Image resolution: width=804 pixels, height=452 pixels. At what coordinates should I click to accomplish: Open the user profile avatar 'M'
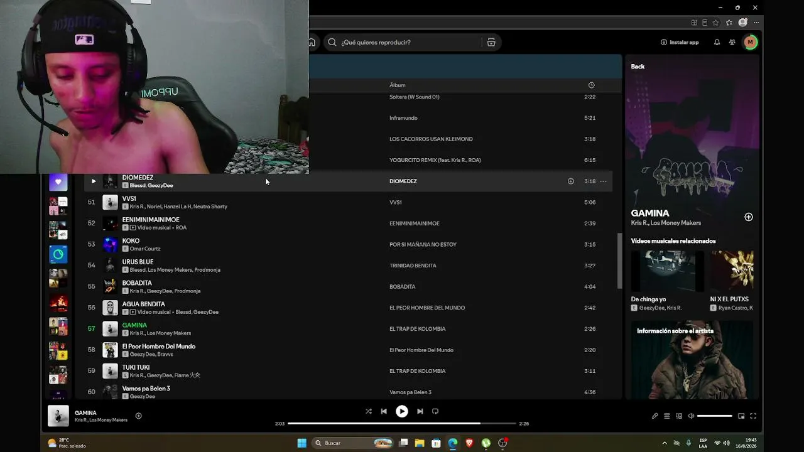point(750,42)
